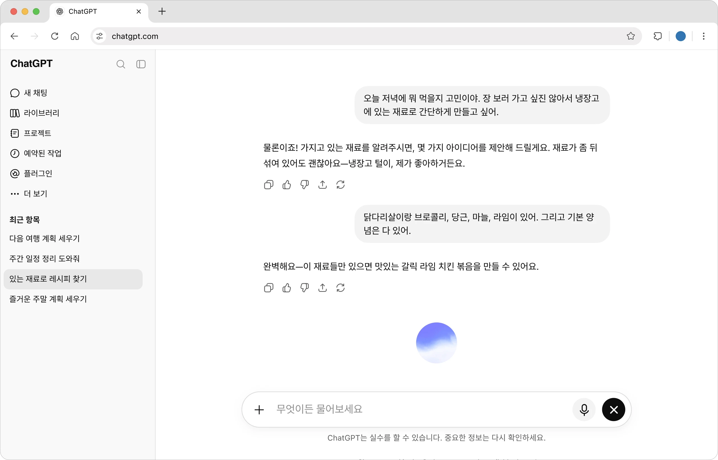Open 플러그인 in the sidebar
Screen dimensions: 718x460
[31, 173]
